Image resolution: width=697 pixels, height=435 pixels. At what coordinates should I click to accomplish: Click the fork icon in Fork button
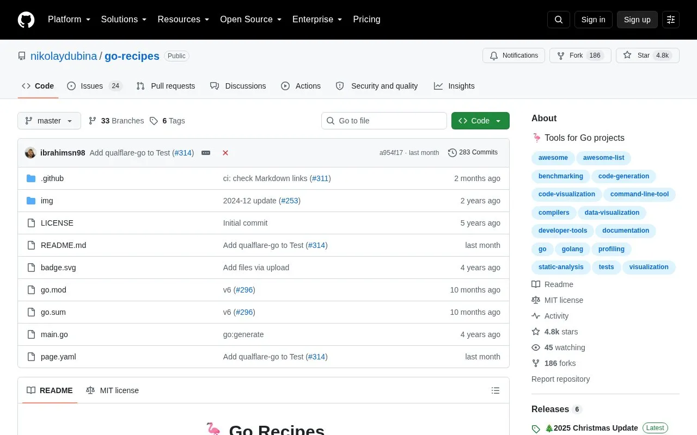tap(561, 55)
